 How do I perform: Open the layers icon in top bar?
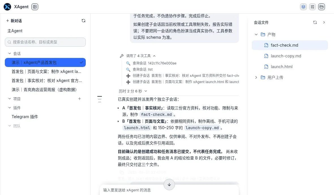(303, 7)
